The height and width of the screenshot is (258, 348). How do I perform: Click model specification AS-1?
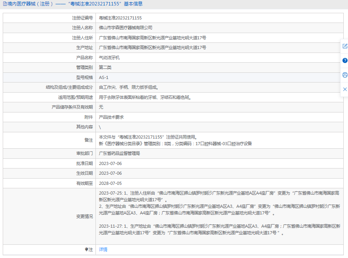[x=103, y=77]
